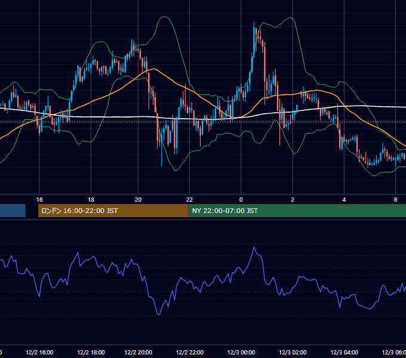The height and width of the screenshot is (358, 406).
Task: Click the 12/2 22:00 date label
Action: [x=190, y=352]
